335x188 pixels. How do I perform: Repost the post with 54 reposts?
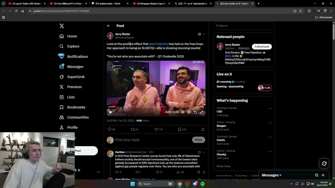tap(135, 129)
